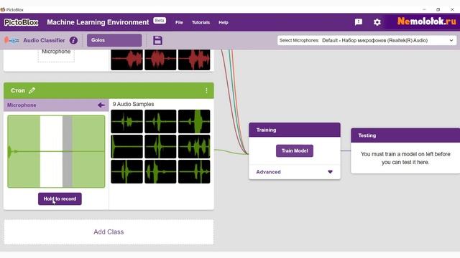Open the Стоп class three-dot menu
460x258 pixels.
[206, 91]
